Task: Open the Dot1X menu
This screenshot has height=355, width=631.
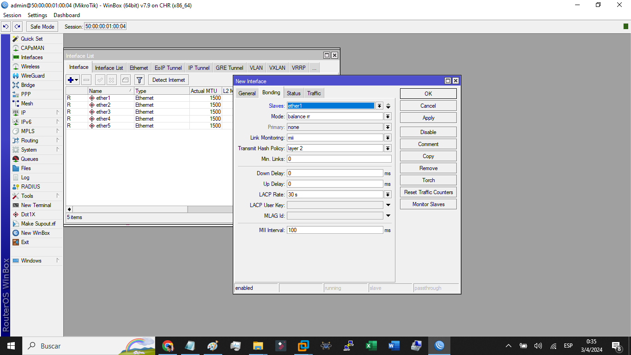Action: pos(28,214)
